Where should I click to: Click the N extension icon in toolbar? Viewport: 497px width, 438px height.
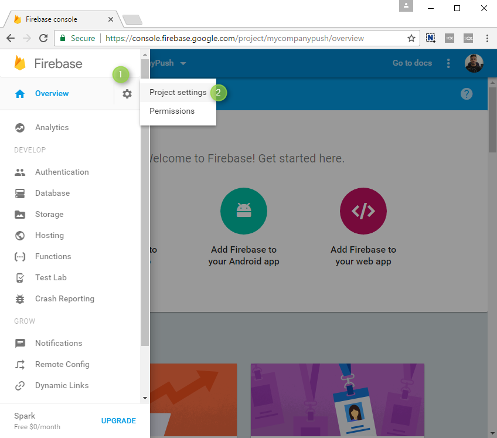click(430, 38)
